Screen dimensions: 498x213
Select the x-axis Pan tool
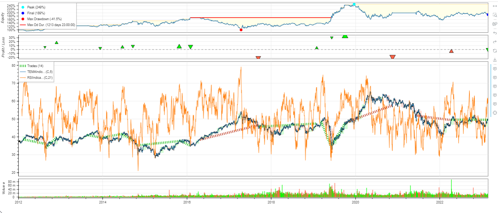495,6
